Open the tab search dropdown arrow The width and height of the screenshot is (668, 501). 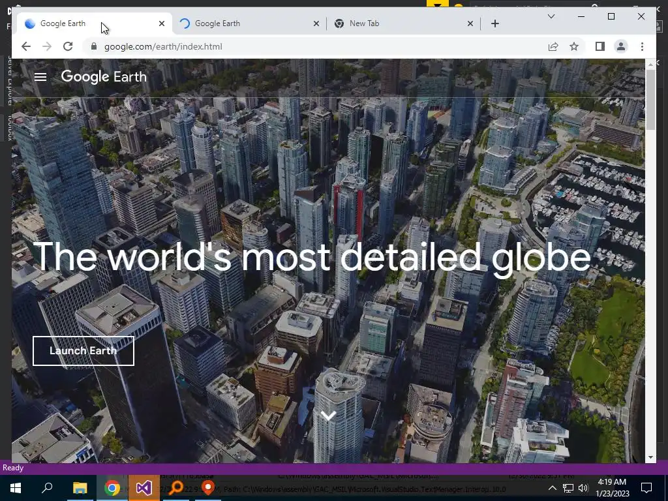[x=551, y=16]
